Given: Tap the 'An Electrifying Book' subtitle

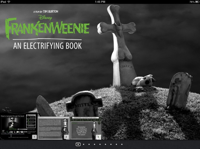Looking at the screenshot, I should tap(47, 46).
